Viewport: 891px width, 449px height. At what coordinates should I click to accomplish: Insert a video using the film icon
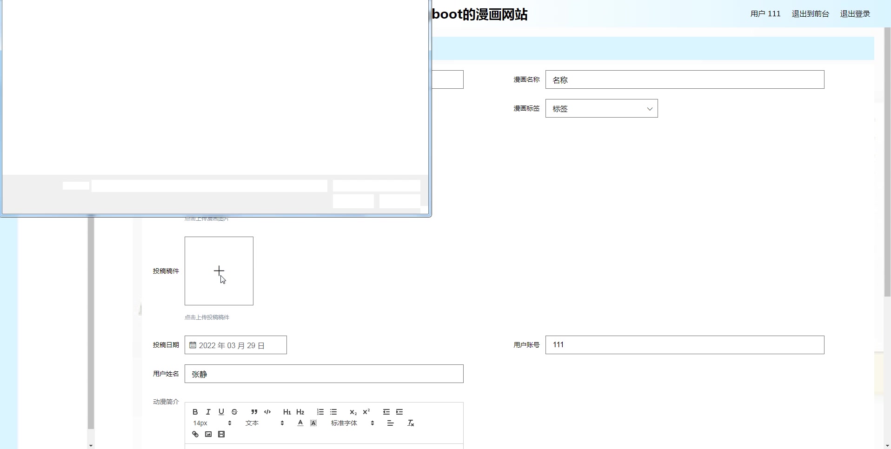(x=221, y=434)
